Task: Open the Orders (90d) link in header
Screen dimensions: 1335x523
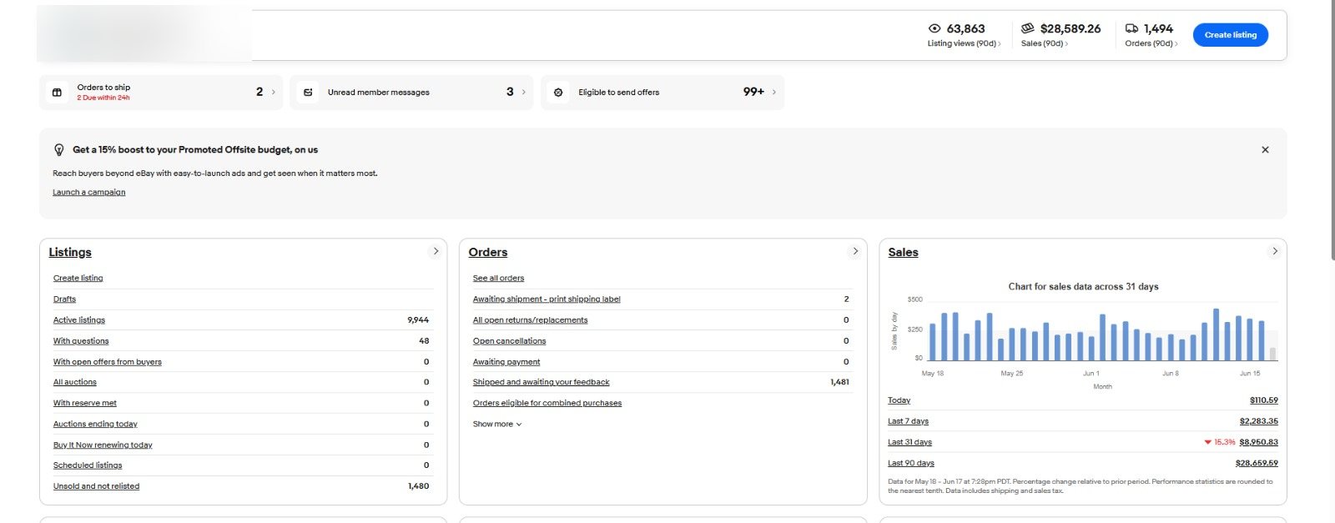Action: [x=1151, y=43]
